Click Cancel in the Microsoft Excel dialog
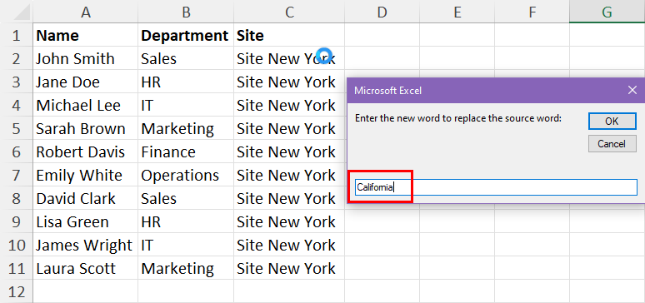 click(x=612, y=144)
